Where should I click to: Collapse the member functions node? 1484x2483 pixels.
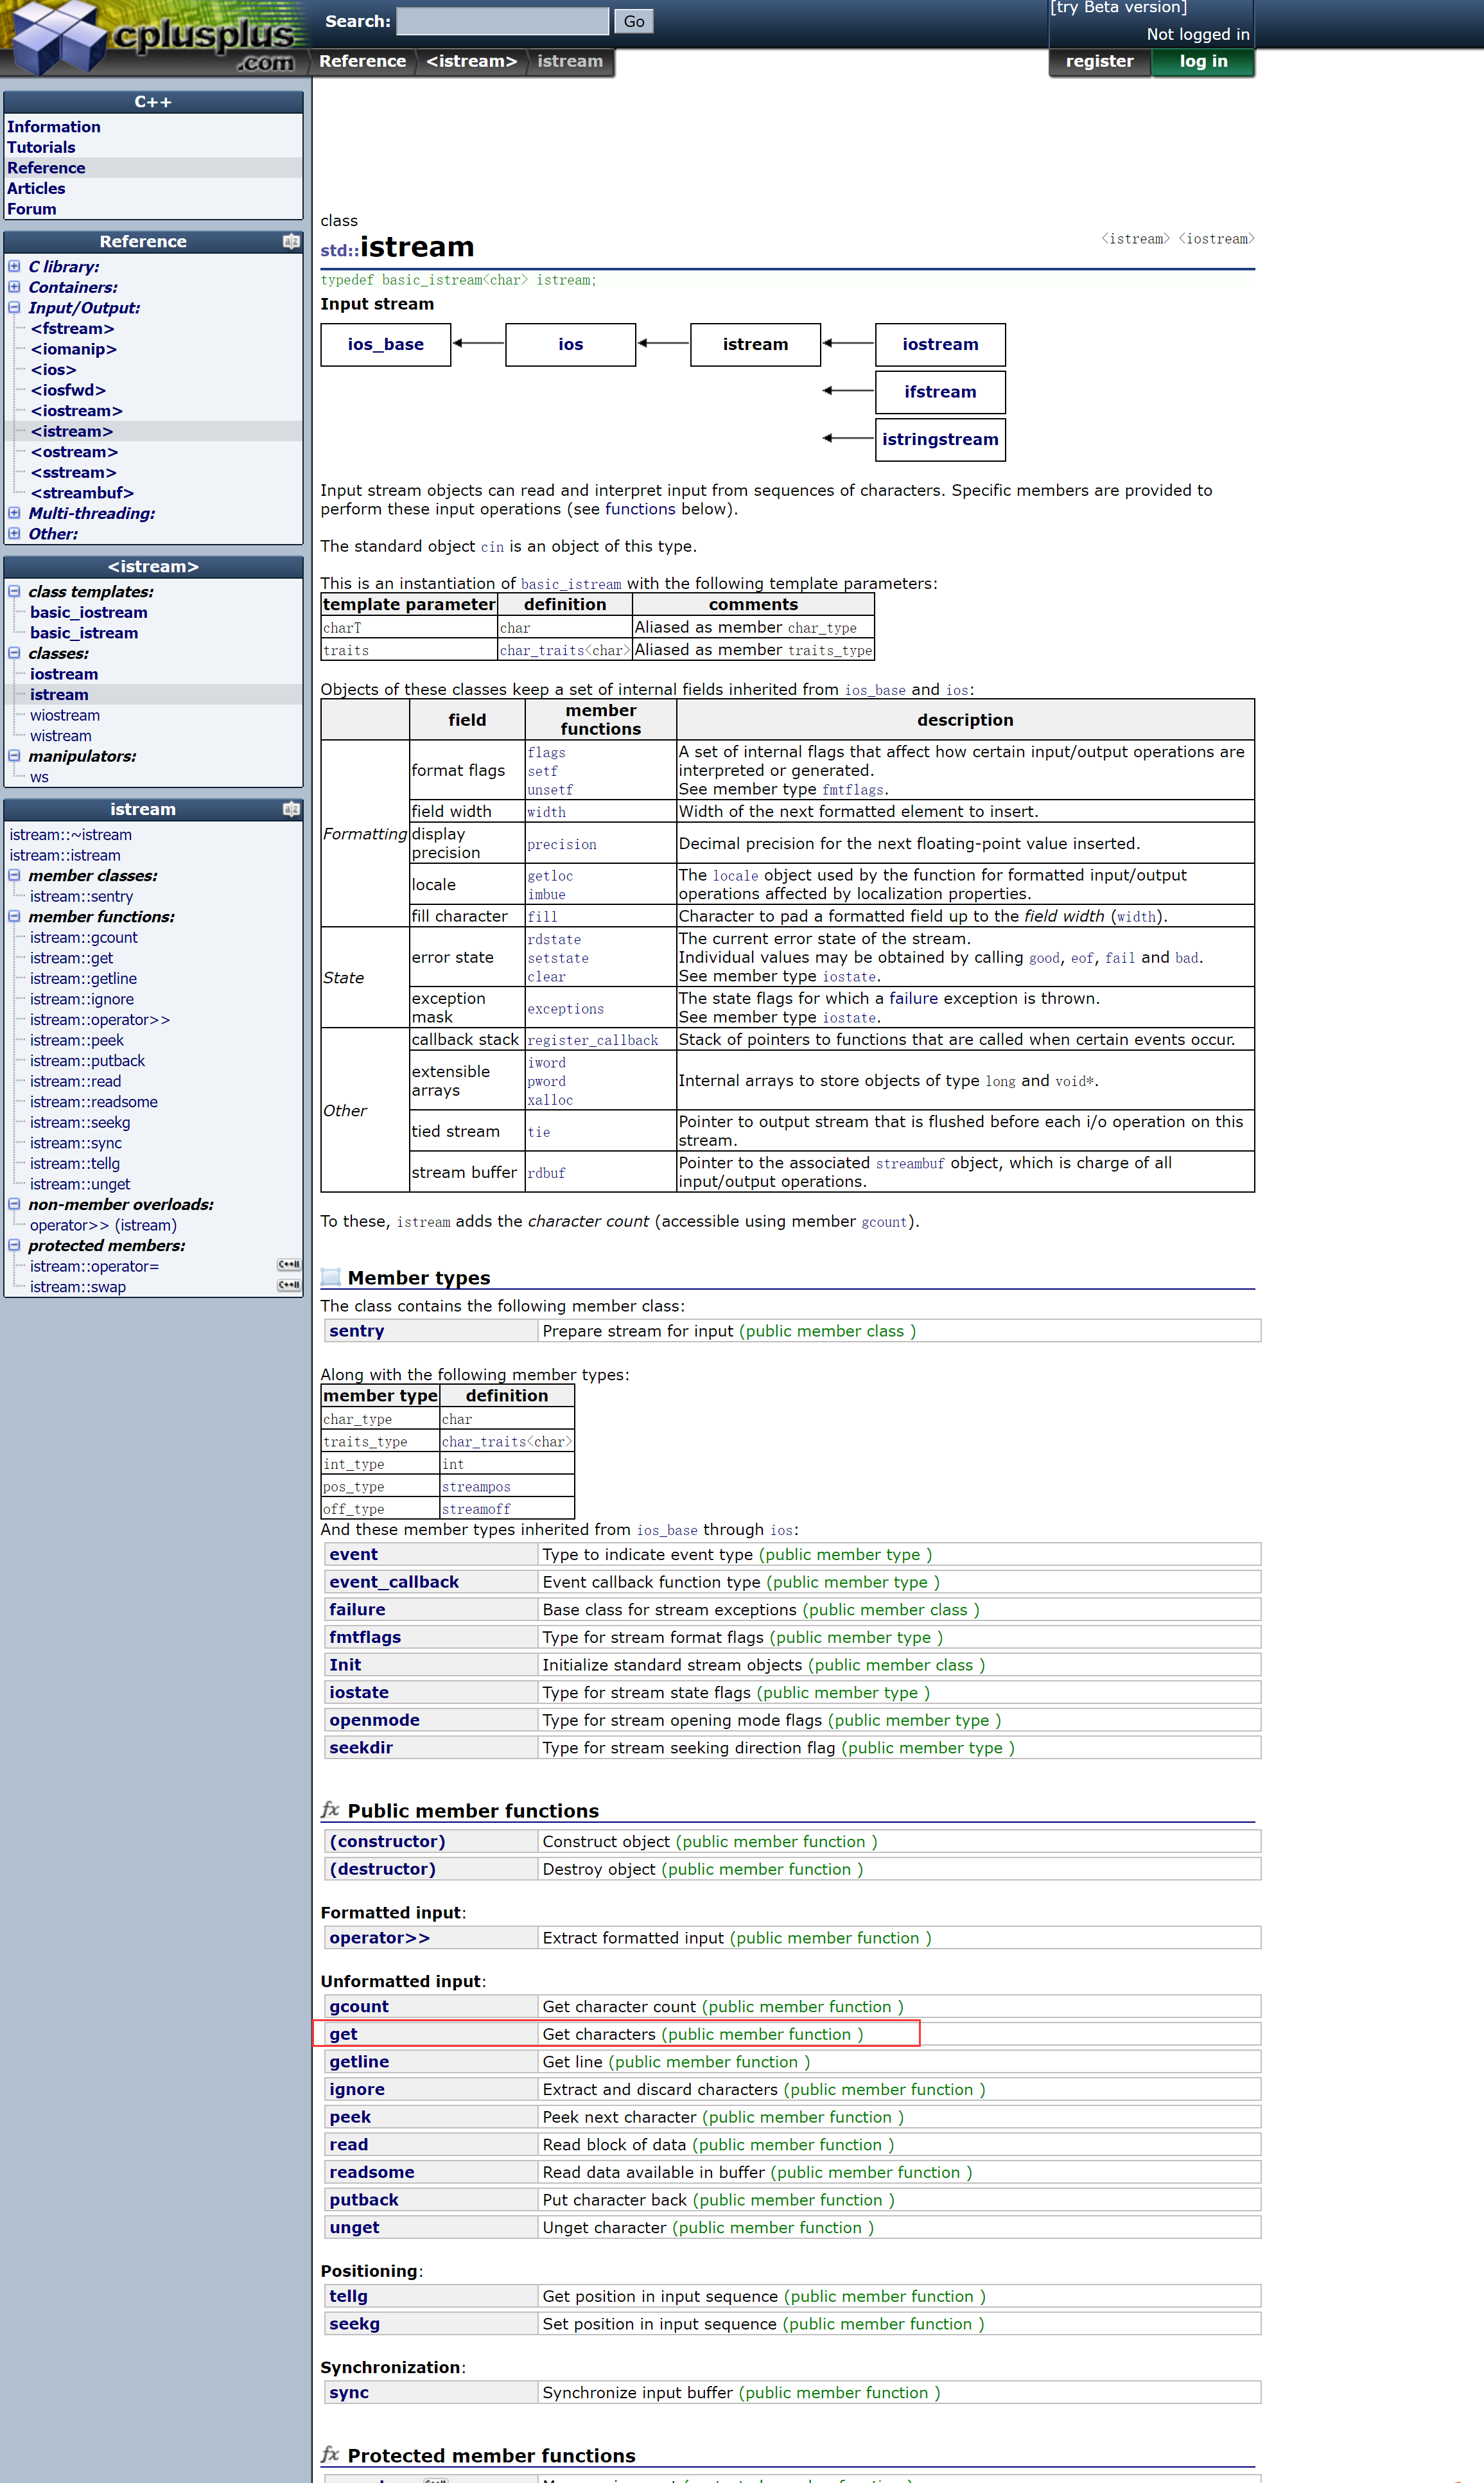point(14,916)
